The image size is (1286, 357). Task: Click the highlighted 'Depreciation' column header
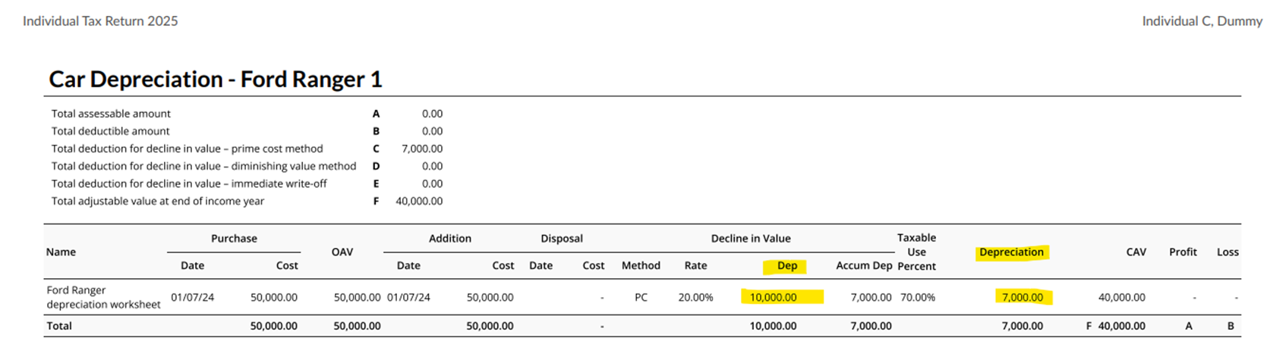click(1011, 252)
